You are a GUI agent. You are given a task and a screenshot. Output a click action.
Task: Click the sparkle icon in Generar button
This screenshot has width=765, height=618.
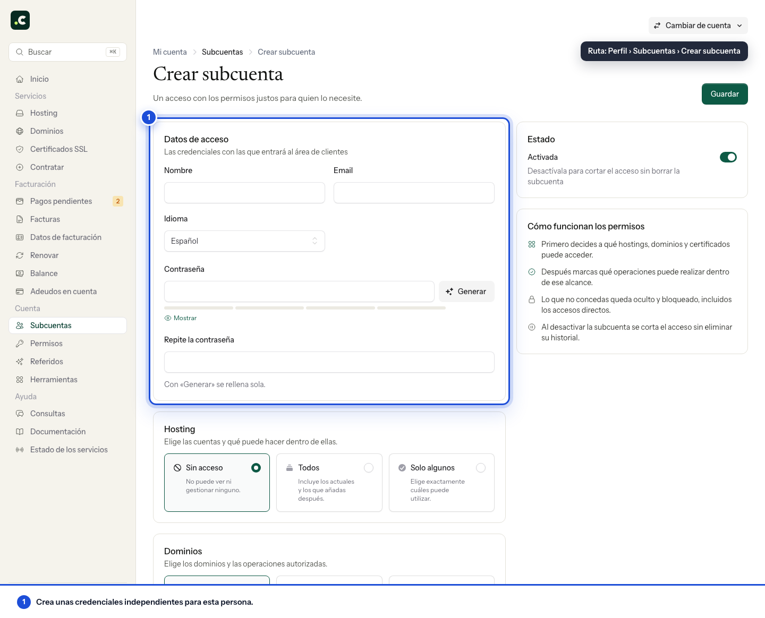449,291
